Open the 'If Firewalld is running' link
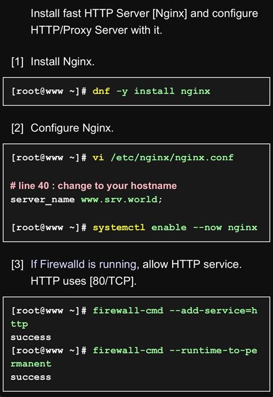The width and height of the screenshot is (273, 397). point(84,264)
